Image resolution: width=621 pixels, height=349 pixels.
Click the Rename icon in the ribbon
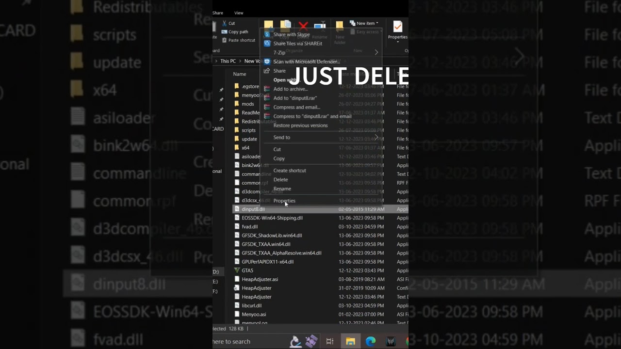tap(320, 26)
